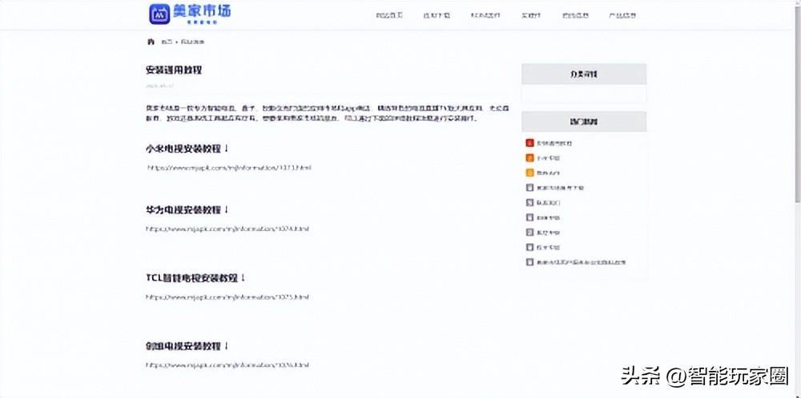This screenshot has width=801, height=398.
Task: Open the mjapk.com link ending 1374.html
Action: 227,229
